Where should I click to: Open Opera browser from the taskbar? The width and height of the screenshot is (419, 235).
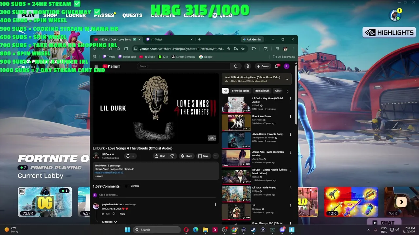point(186,230)
